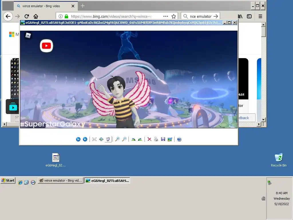Select Best Fit view in picture viewer
Screen dimensions: 293x220
pyautogui.click(x=94, y=139)
